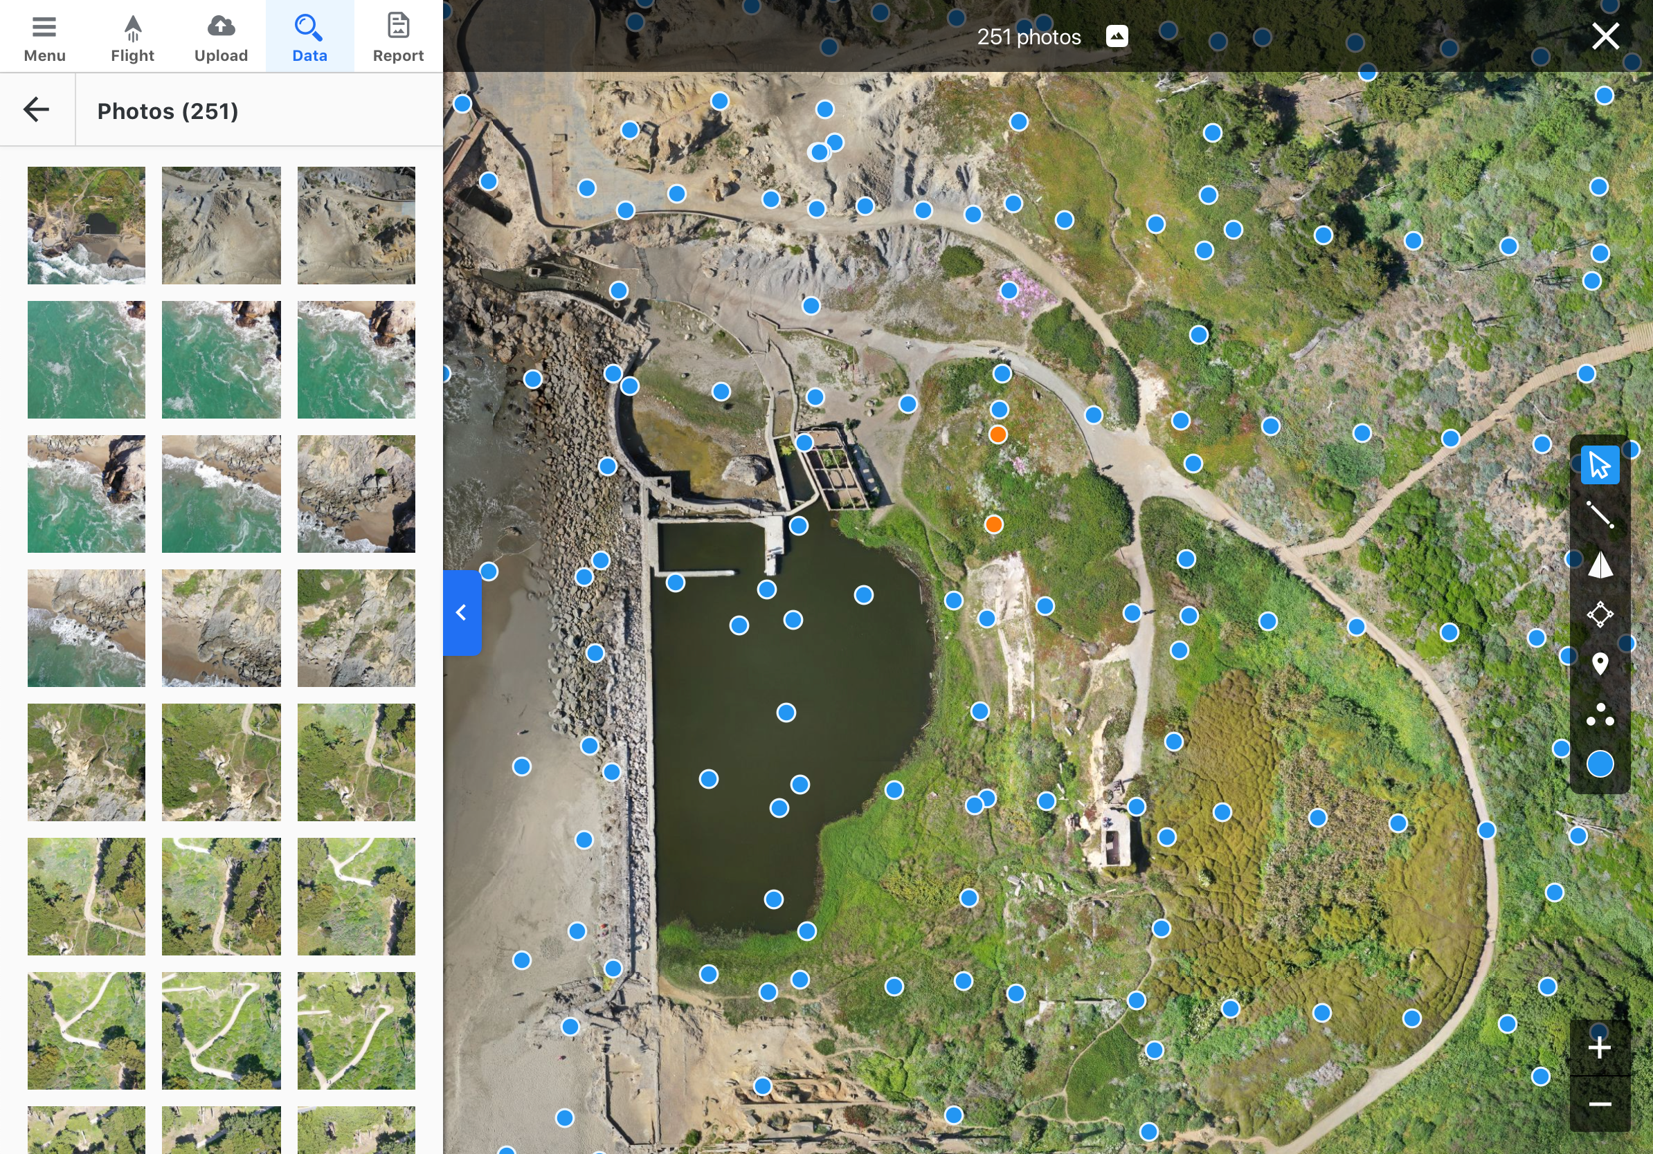Click the image icon beside 251 photos
This screenshot has width=1653, height=1154.
[1116, 37]
